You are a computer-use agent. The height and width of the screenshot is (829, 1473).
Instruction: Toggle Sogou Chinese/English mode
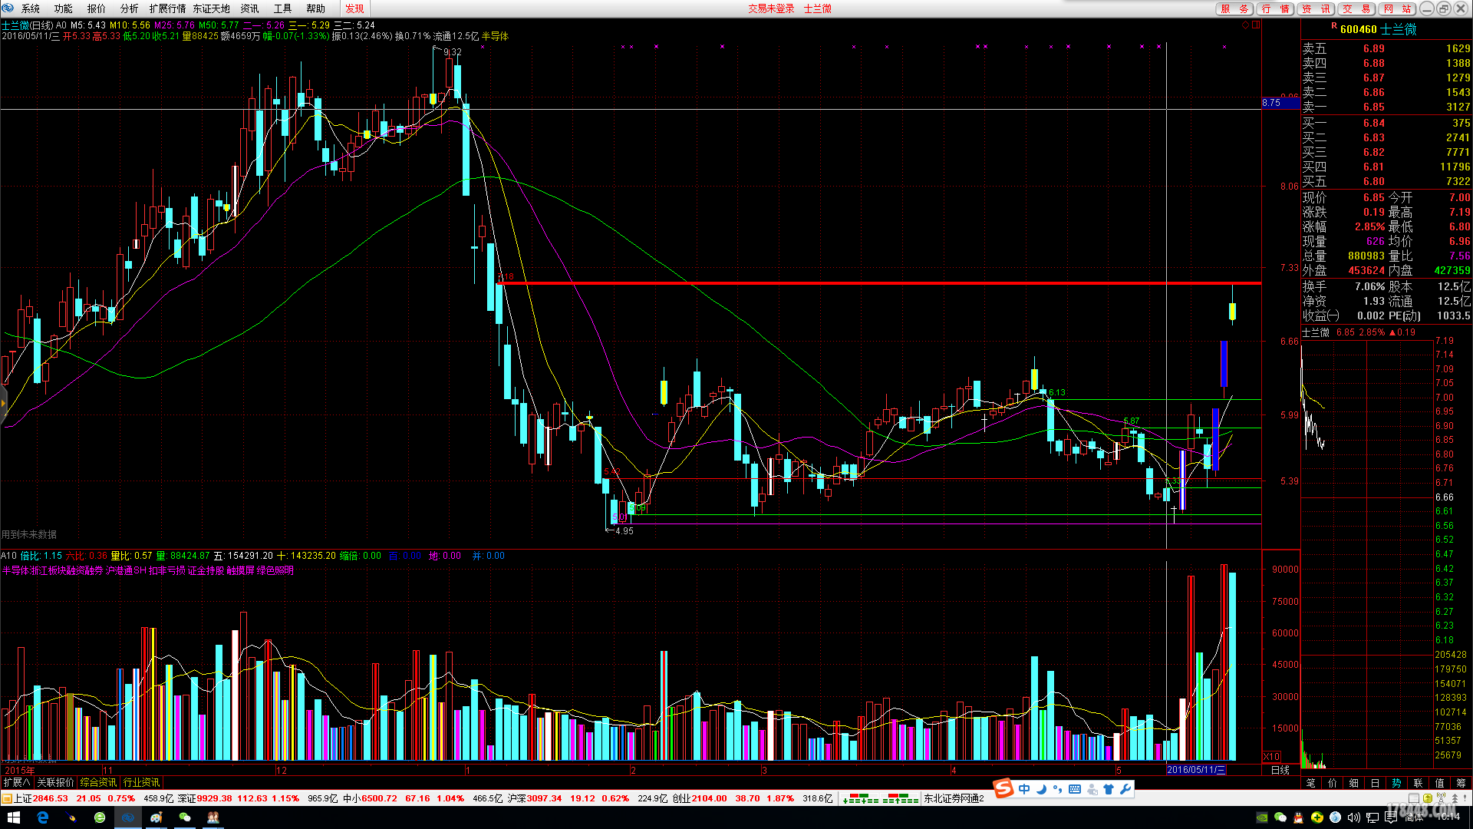1024,789
